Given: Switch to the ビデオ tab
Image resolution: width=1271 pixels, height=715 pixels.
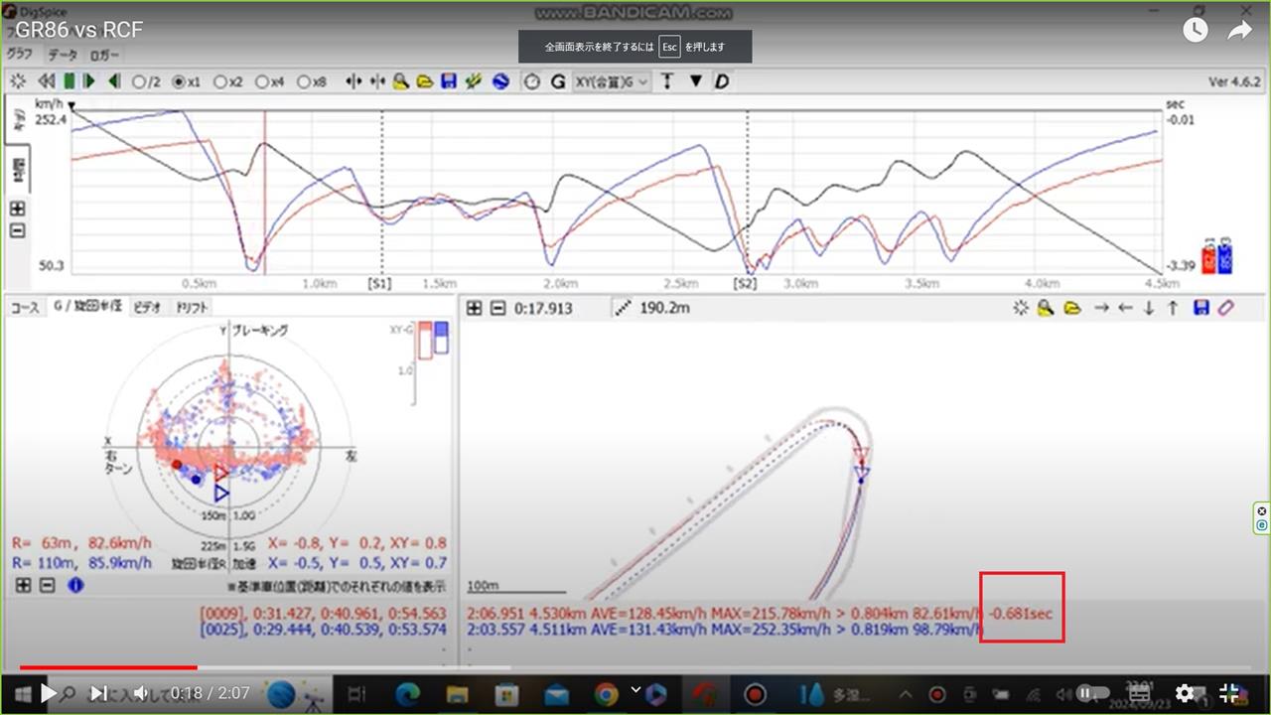Looking at the screenshot, I should (147, 308).
